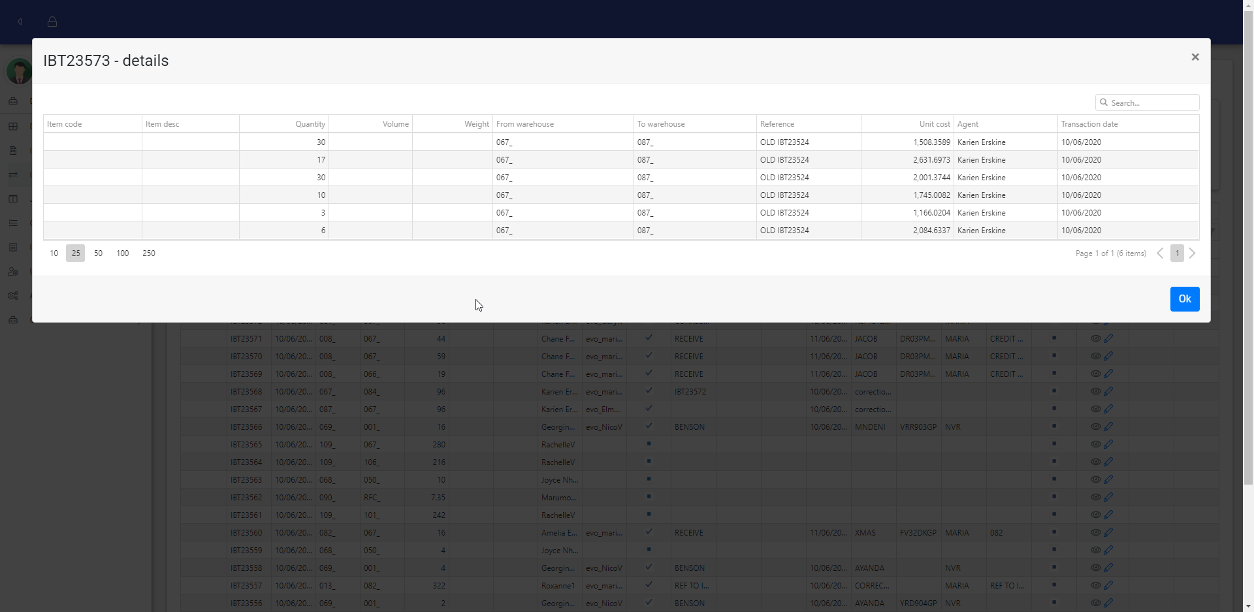
Task: Toggle the checkmark in IBT23570 row
Action: 649,356
